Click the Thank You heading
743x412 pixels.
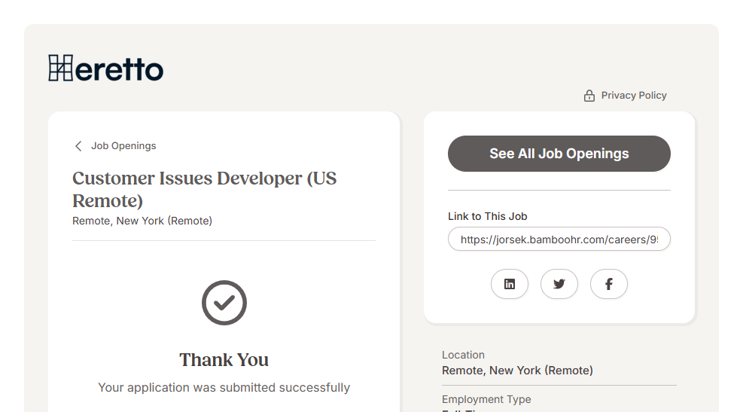(x=224, y=360)
